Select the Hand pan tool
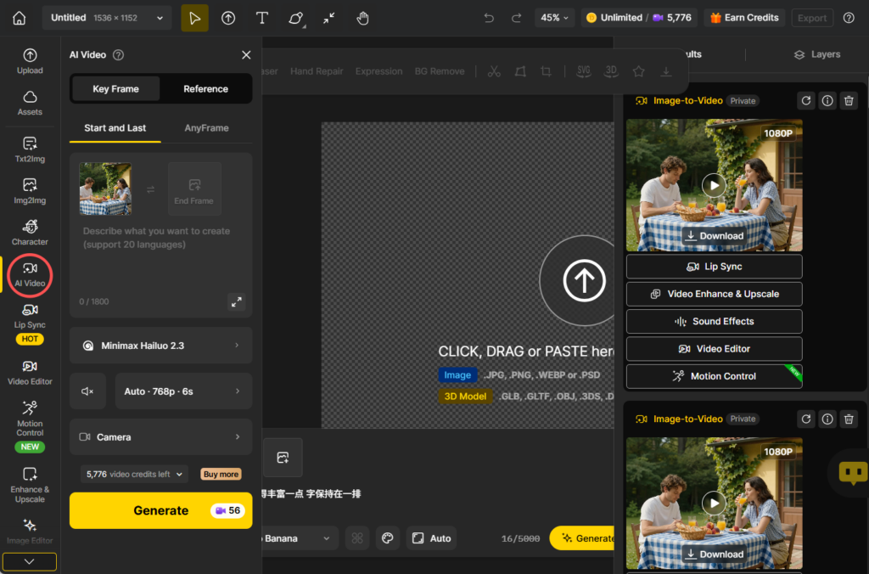This screenshot has width=869, height=574. pyautogui.click(x=362, y=18)
